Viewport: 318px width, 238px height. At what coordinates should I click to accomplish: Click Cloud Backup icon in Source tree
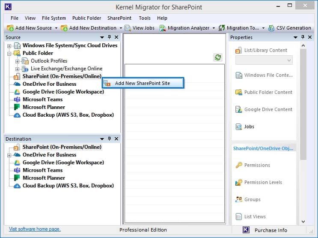(x=17, y=115)
